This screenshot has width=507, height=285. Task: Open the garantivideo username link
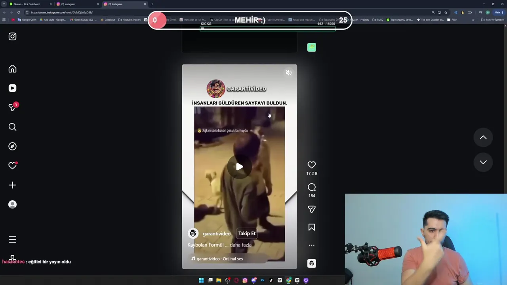coord(217,234)
